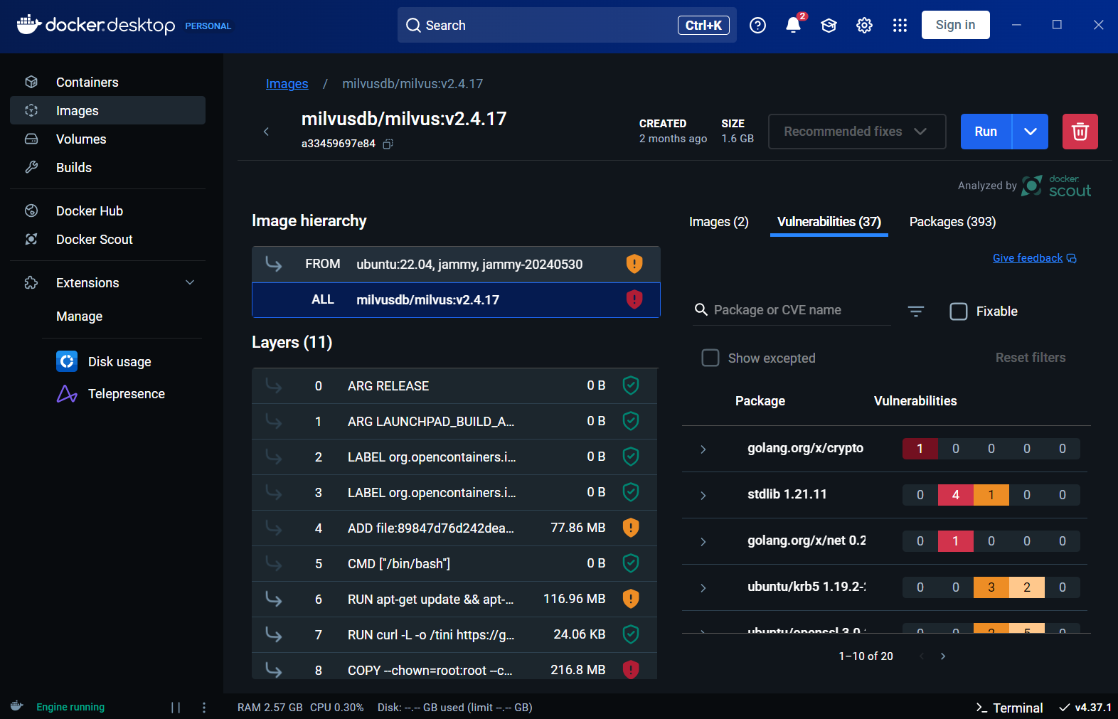Expand the Run button dropdown arrow
The image size is (1118, 719).
[x=1030, y=132]
